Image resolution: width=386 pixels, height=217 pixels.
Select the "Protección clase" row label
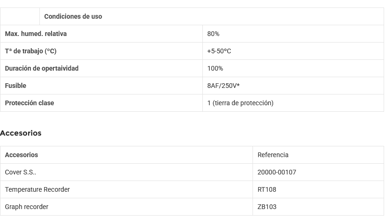point(30,103)
